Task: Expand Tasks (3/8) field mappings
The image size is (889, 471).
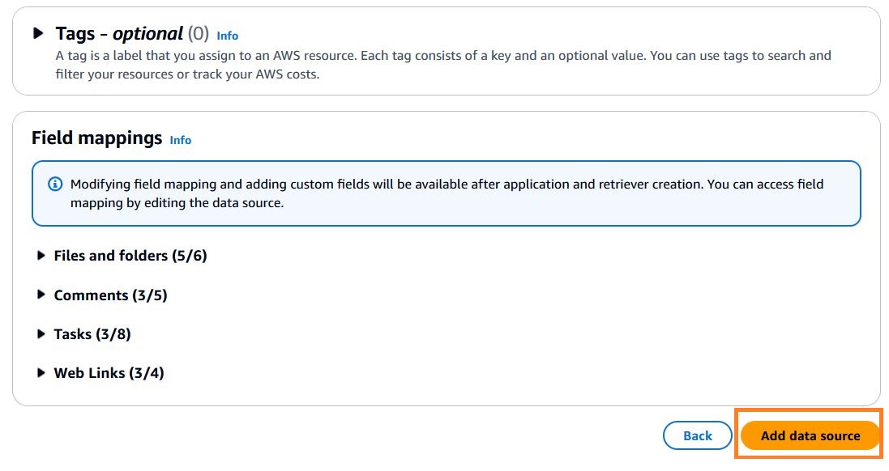Action: pyautogui.click(x=41, y=333)
